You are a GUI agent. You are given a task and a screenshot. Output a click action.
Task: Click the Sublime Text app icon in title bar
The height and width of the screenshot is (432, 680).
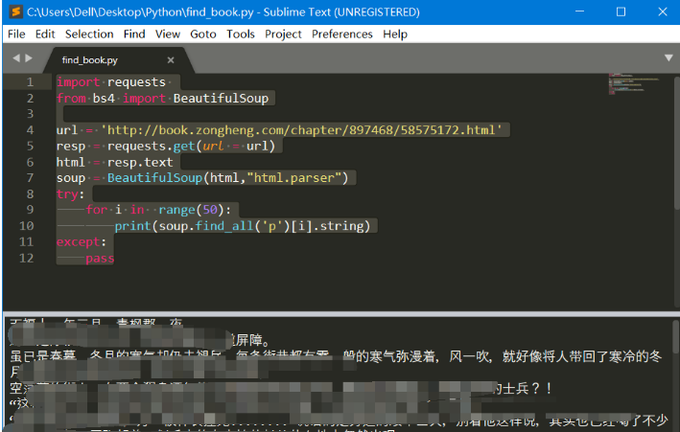coord(13,11)
